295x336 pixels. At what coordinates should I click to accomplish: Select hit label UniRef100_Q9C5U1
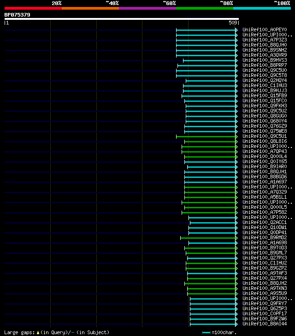(265, 136)
